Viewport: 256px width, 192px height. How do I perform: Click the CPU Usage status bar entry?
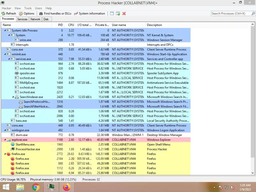[13, 179]
